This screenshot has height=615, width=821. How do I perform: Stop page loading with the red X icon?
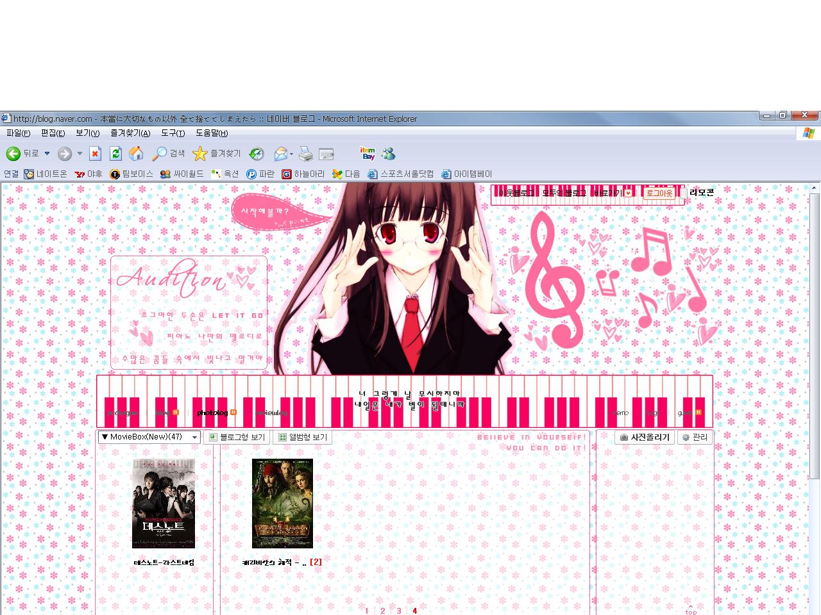click(95, 154)
